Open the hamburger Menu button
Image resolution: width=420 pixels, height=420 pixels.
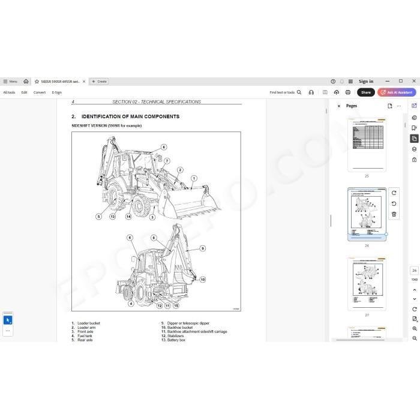point(10,82)
